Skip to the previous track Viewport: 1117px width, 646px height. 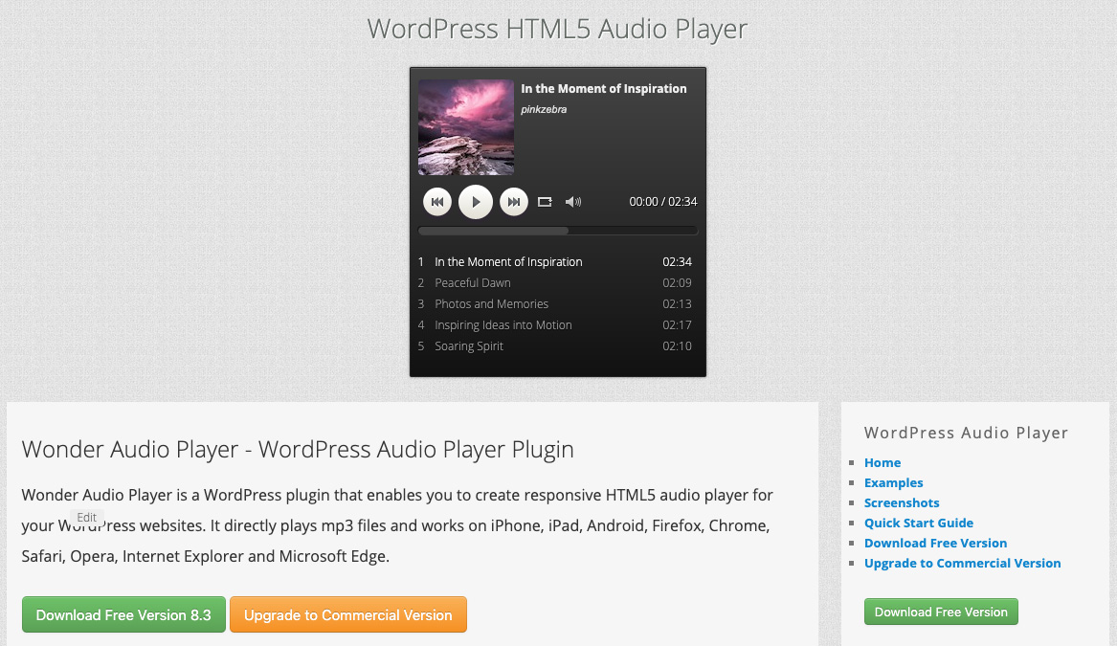tap(437, 201)
